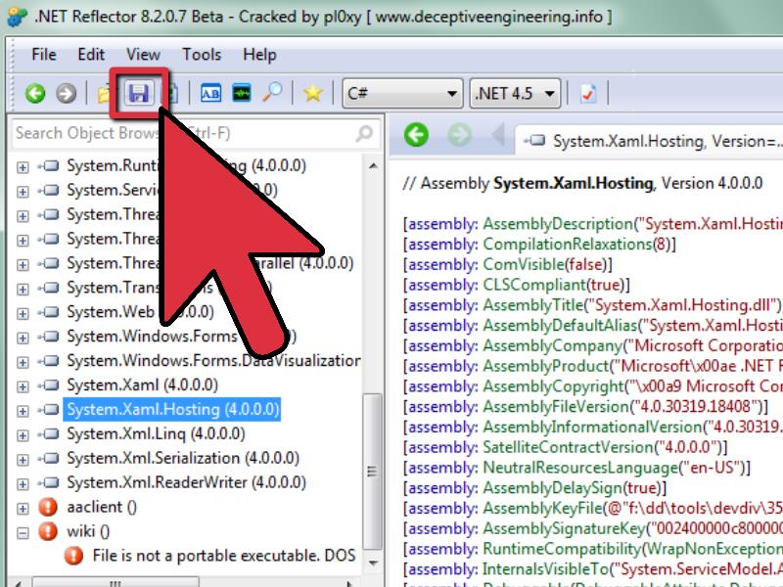This screenshot has height=587, width=783.
Task: Open the View menu
Action: pos(143,54)
